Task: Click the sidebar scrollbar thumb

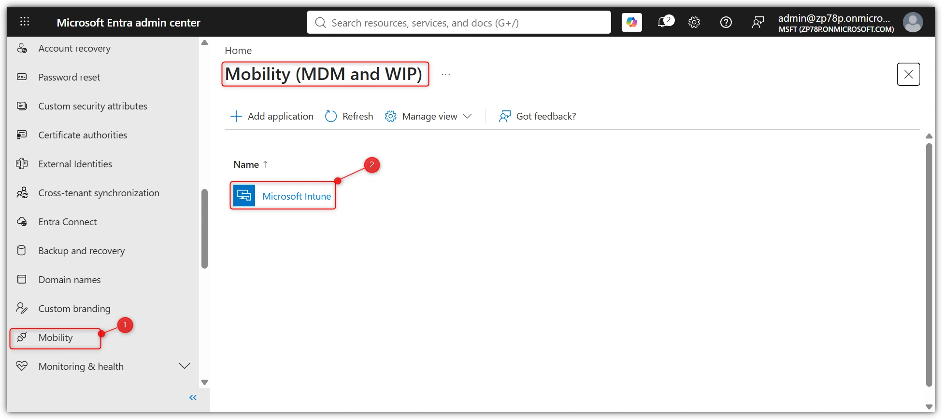Action: [x=204, y=229]
